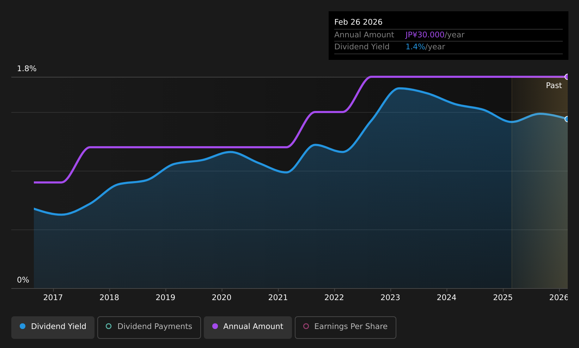Click the purple dot in Annual Amount legend

click(215, 326)
